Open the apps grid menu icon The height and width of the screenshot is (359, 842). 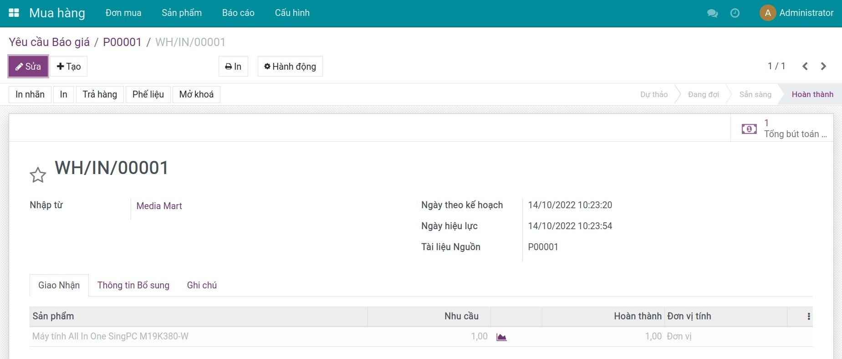click(x=14, y=13)
